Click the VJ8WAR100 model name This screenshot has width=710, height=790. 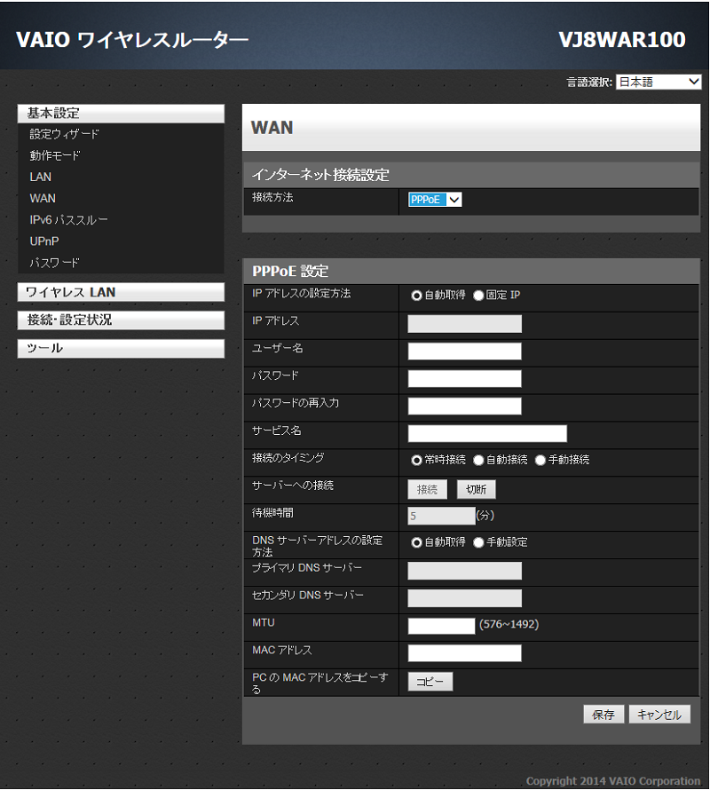(x=622, y=40)
